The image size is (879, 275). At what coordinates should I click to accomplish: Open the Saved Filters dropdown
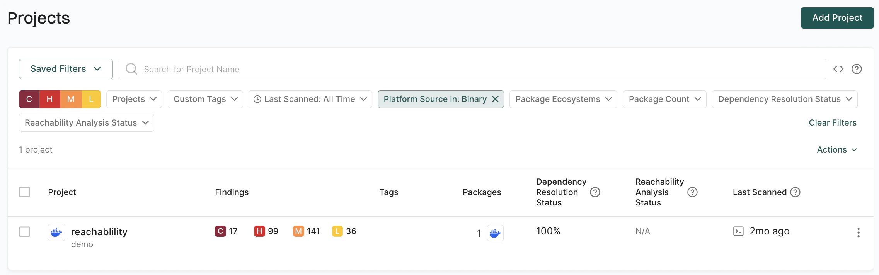pos(66,69)
